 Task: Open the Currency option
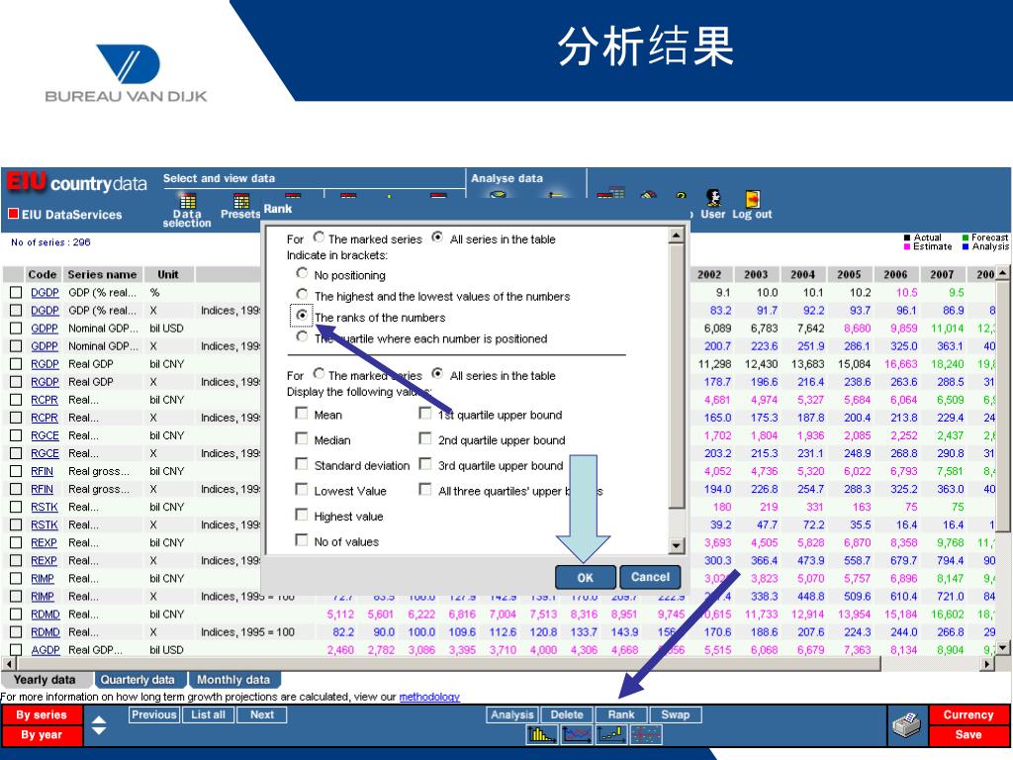968,714
